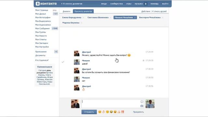208x117 pixels.
Task: Open 'игры' in the top bar
Action: click(x=129, y=4)
